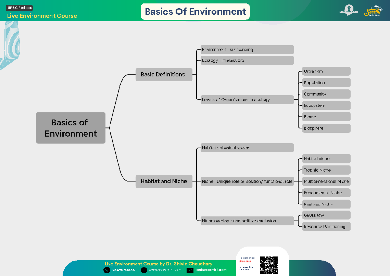390x276 pixels.
Task: Expand the Niche Unique role functional role branch
Action: 247,181
